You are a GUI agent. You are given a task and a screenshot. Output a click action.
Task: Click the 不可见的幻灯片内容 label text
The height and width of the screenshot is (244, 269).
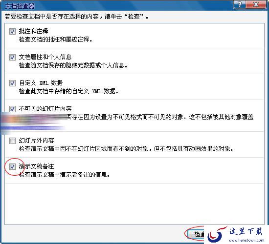(45, 109)
